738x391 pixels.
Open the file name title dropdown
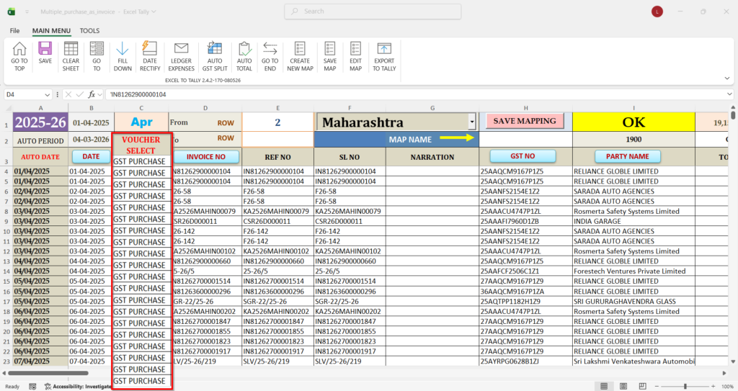point(154,12)
